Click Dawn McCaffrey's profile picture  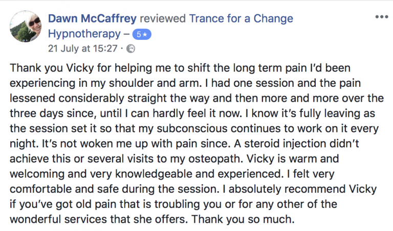click(x=25, y=26)
